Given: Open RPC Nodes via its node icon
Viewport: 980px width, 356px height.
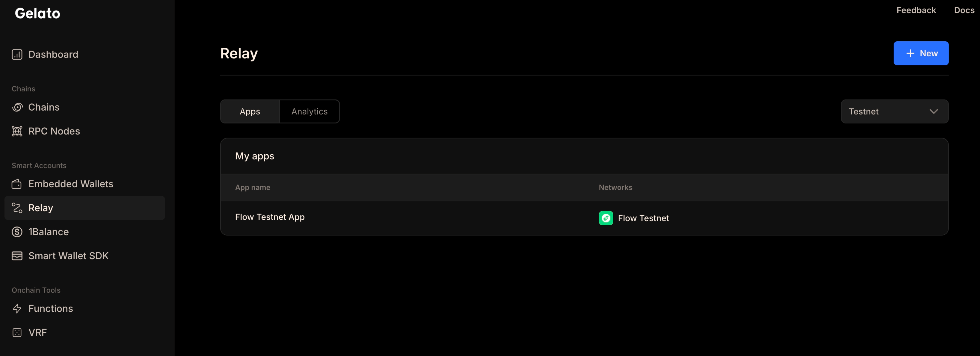Looking at the screenshot, I should point(17,131).
